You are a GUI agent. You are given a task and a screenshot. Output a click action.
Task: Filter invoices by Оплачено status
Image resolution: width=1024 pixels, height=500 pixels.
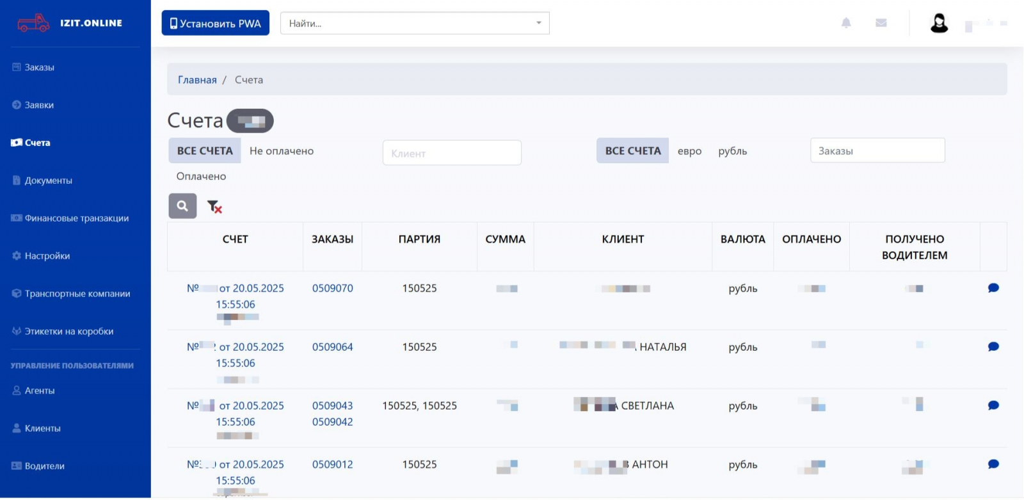tap(201, 176)
